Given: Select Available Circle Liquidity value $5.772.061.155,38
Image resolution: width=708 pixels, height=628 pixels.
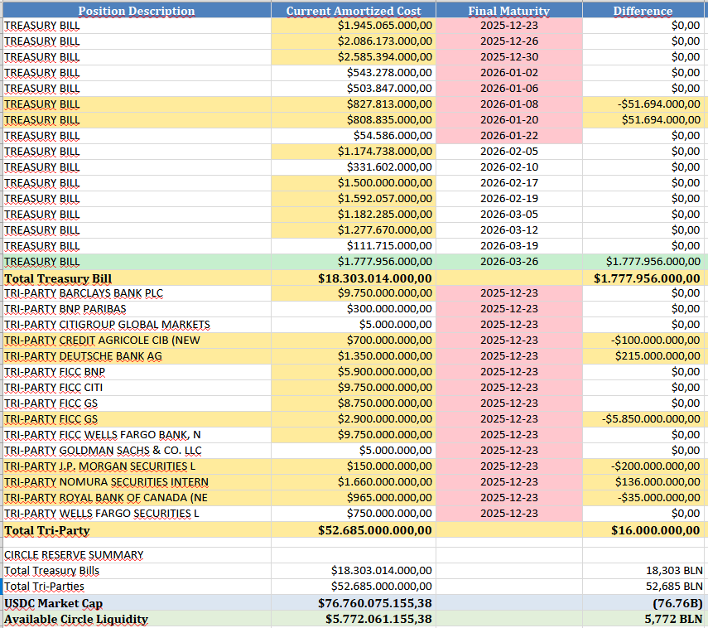Looking at the screenshot, I should tap(353, 619).
